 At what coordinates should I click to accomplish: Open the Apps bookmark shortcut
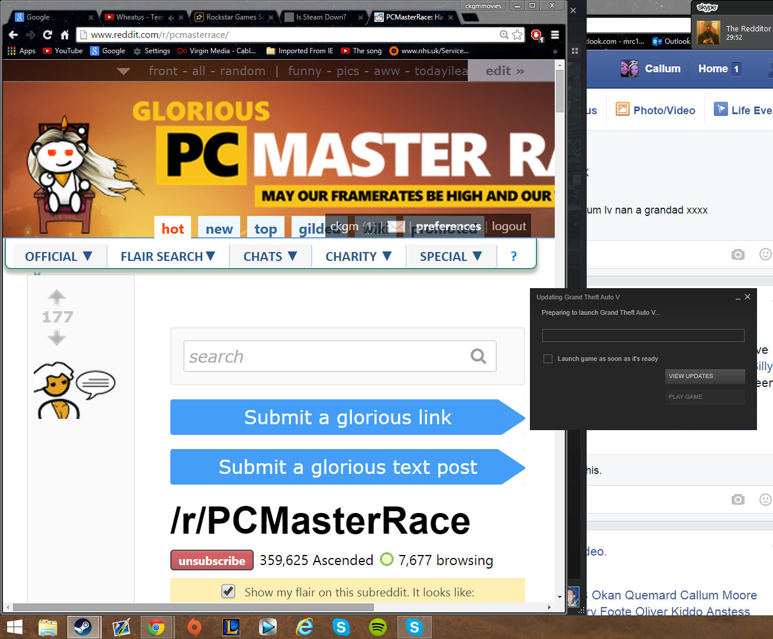point(21,51)
